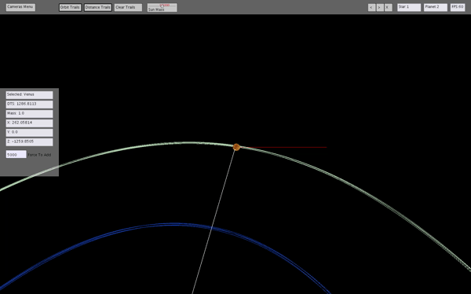Select the Mass 1.0 field
The height and width of the screenshot is (294, 471).
(x=30, y=114)
